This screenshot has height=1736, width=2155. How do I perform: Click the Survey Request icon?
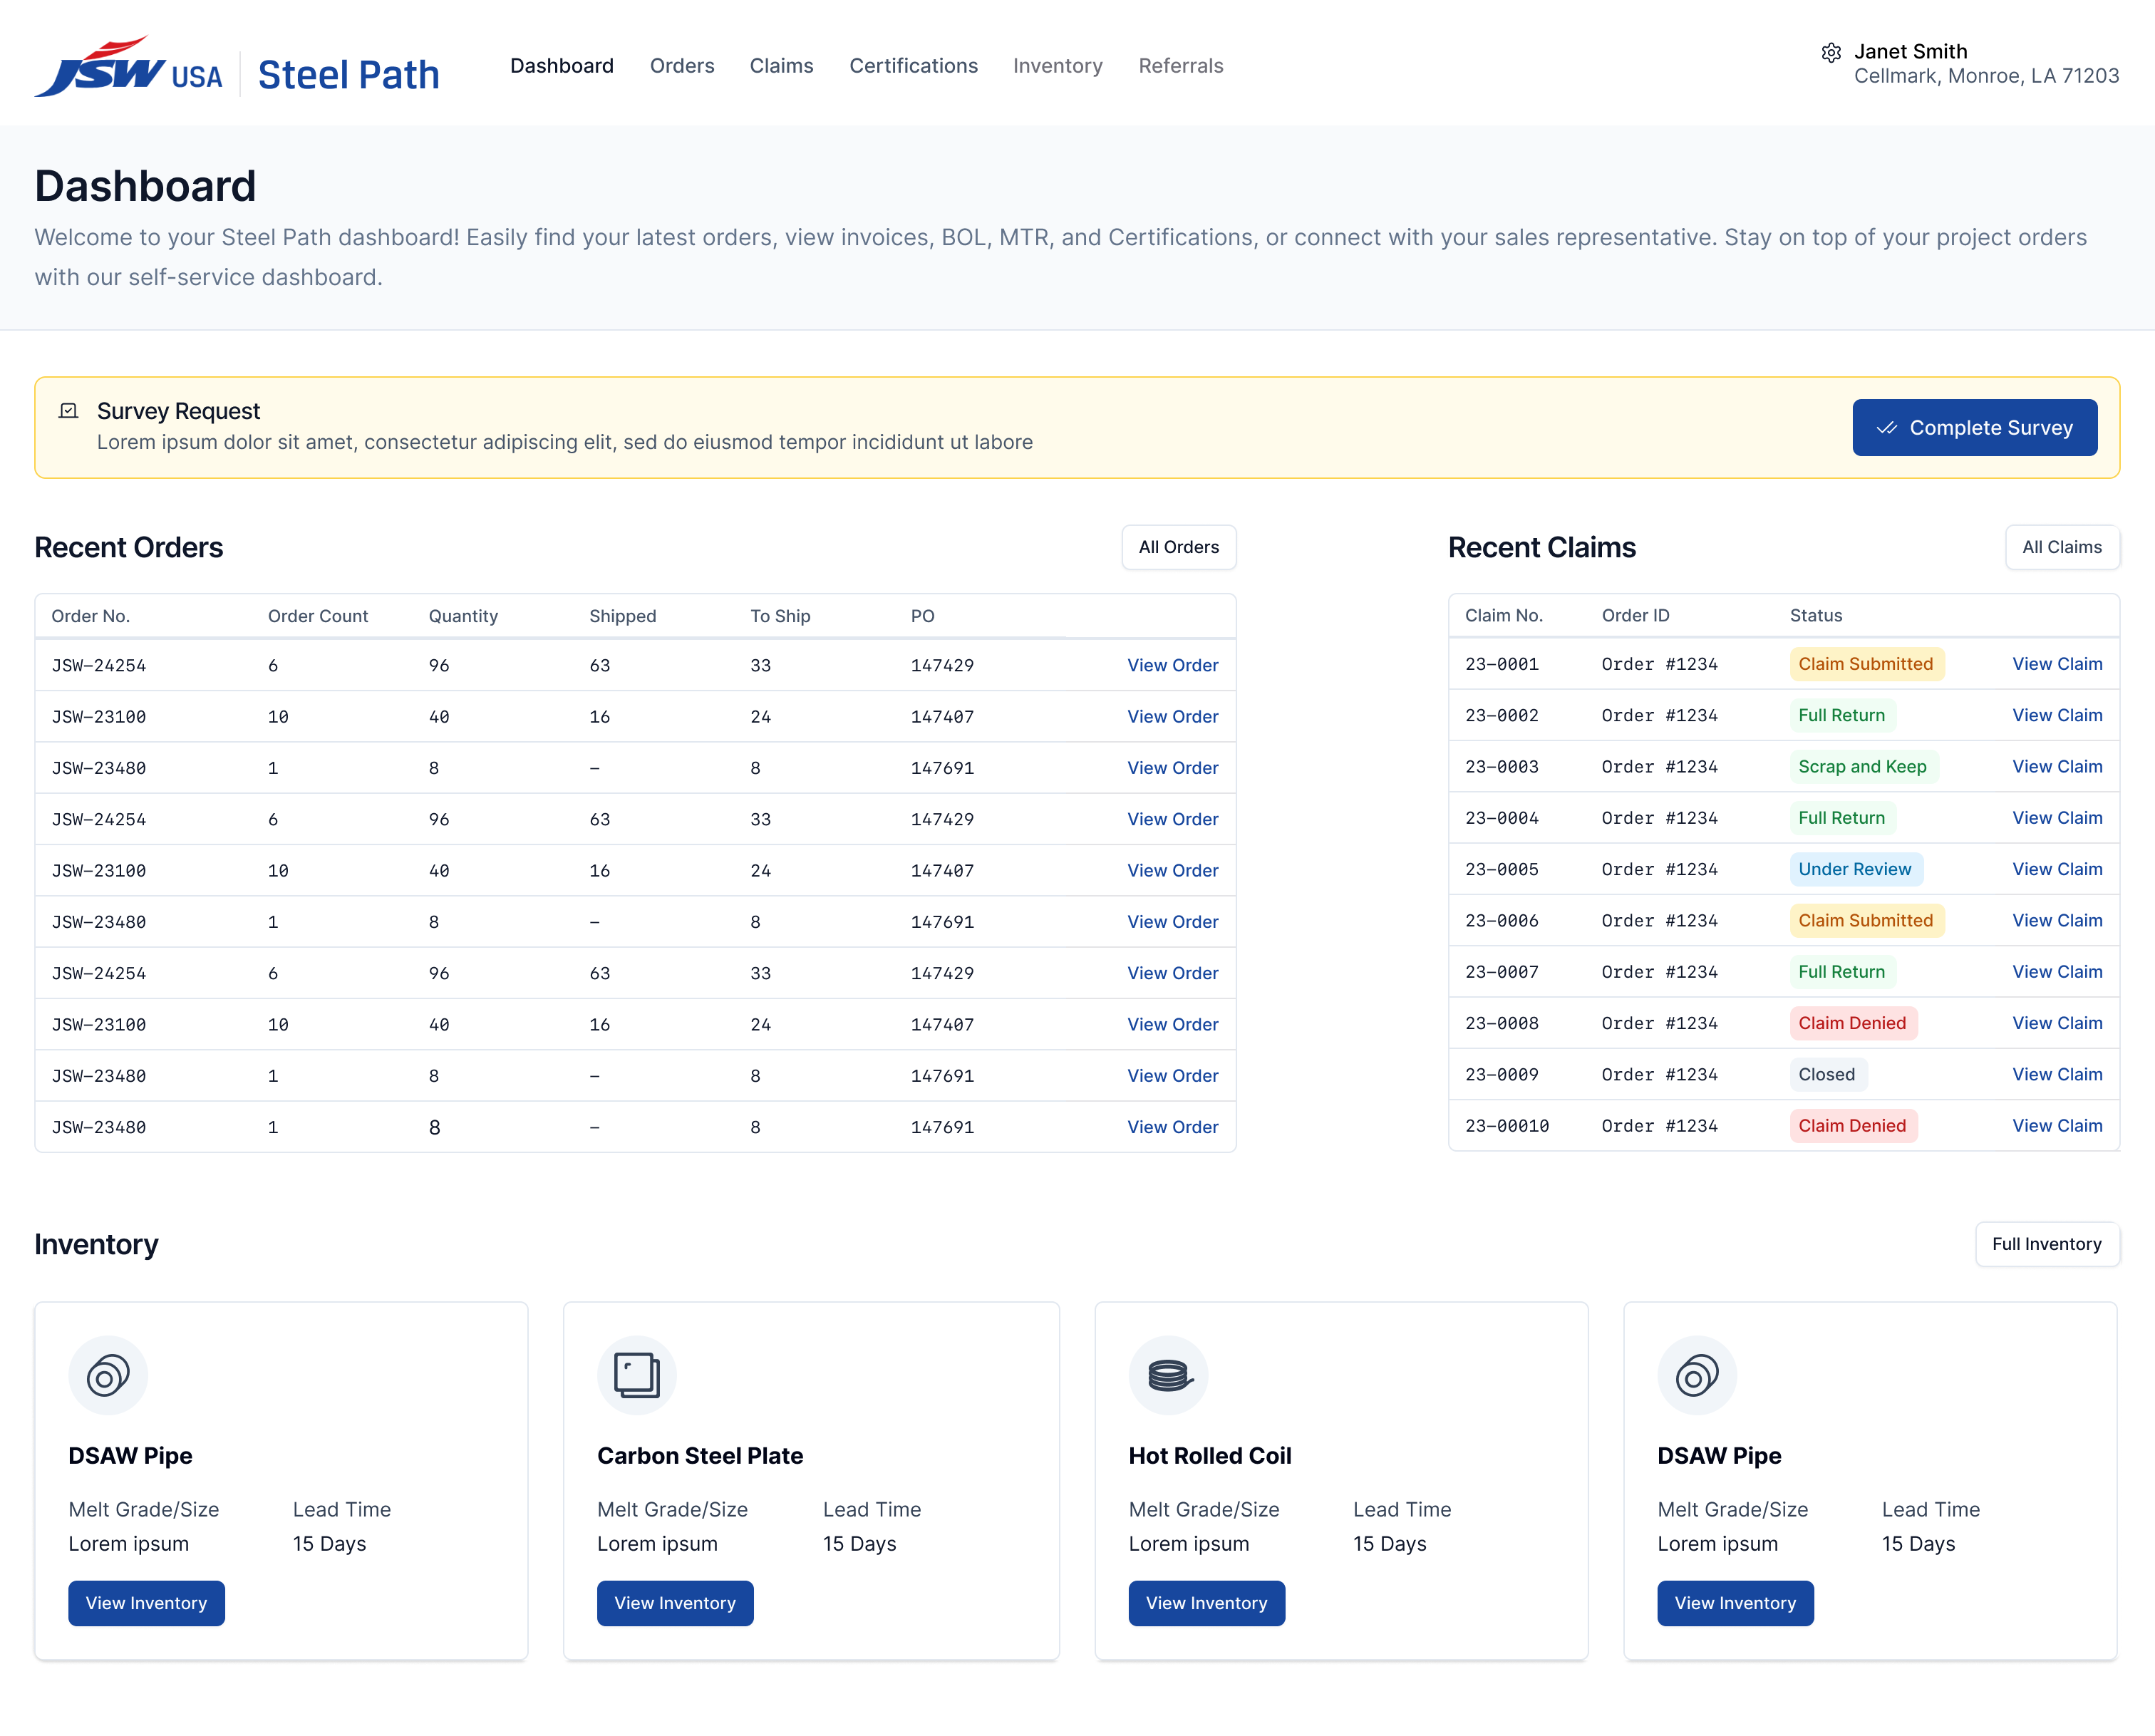point(69,411)
